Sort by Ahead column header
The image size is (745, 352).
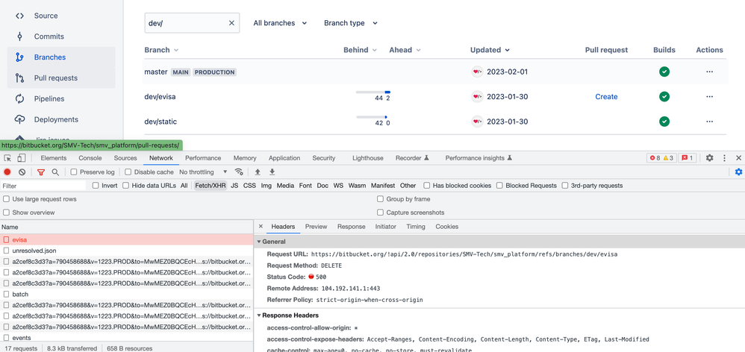[405, 50]
